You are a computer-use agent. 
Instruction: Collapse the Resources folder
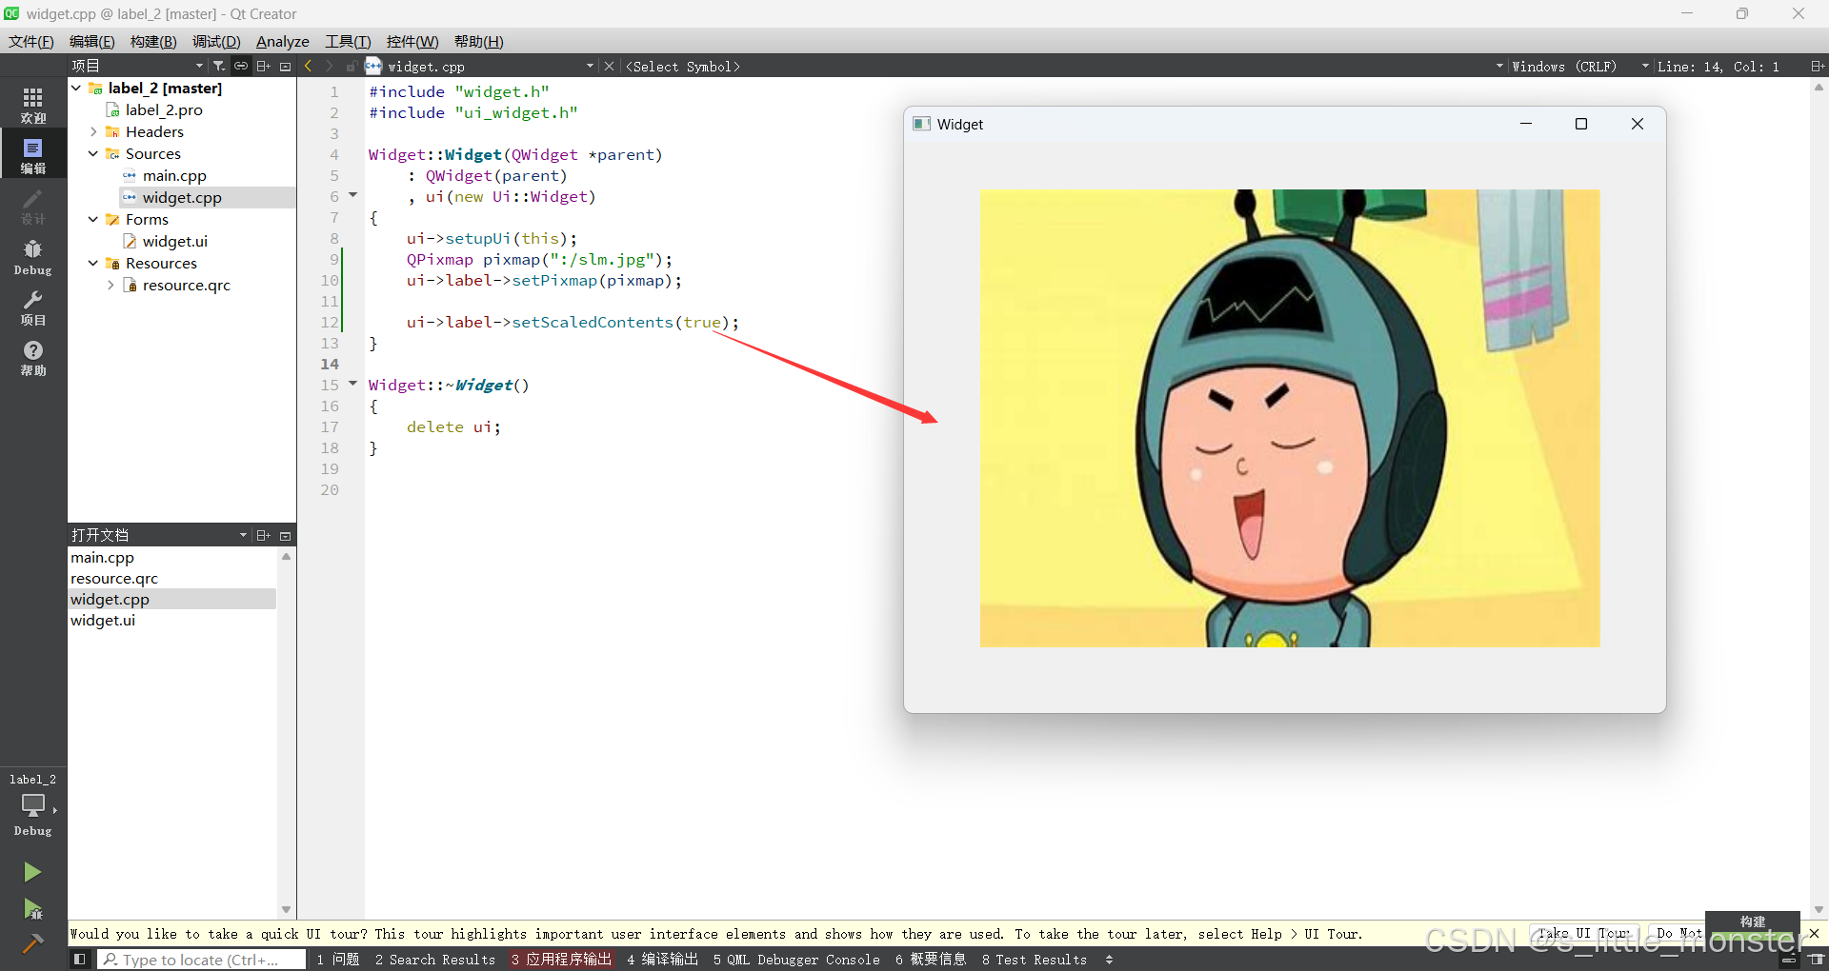click(93, 263)
